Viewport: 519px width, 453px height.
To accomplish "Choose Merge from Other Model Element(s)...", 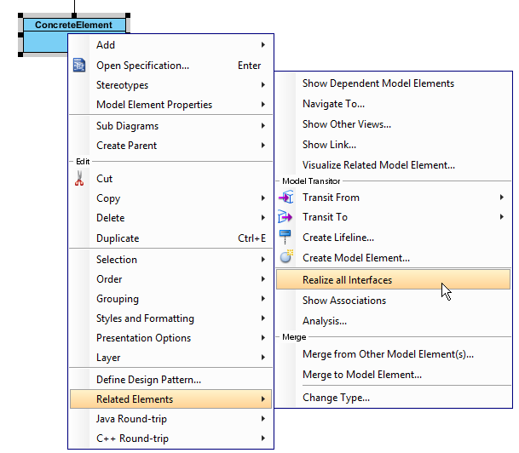I will coord(393,354).
